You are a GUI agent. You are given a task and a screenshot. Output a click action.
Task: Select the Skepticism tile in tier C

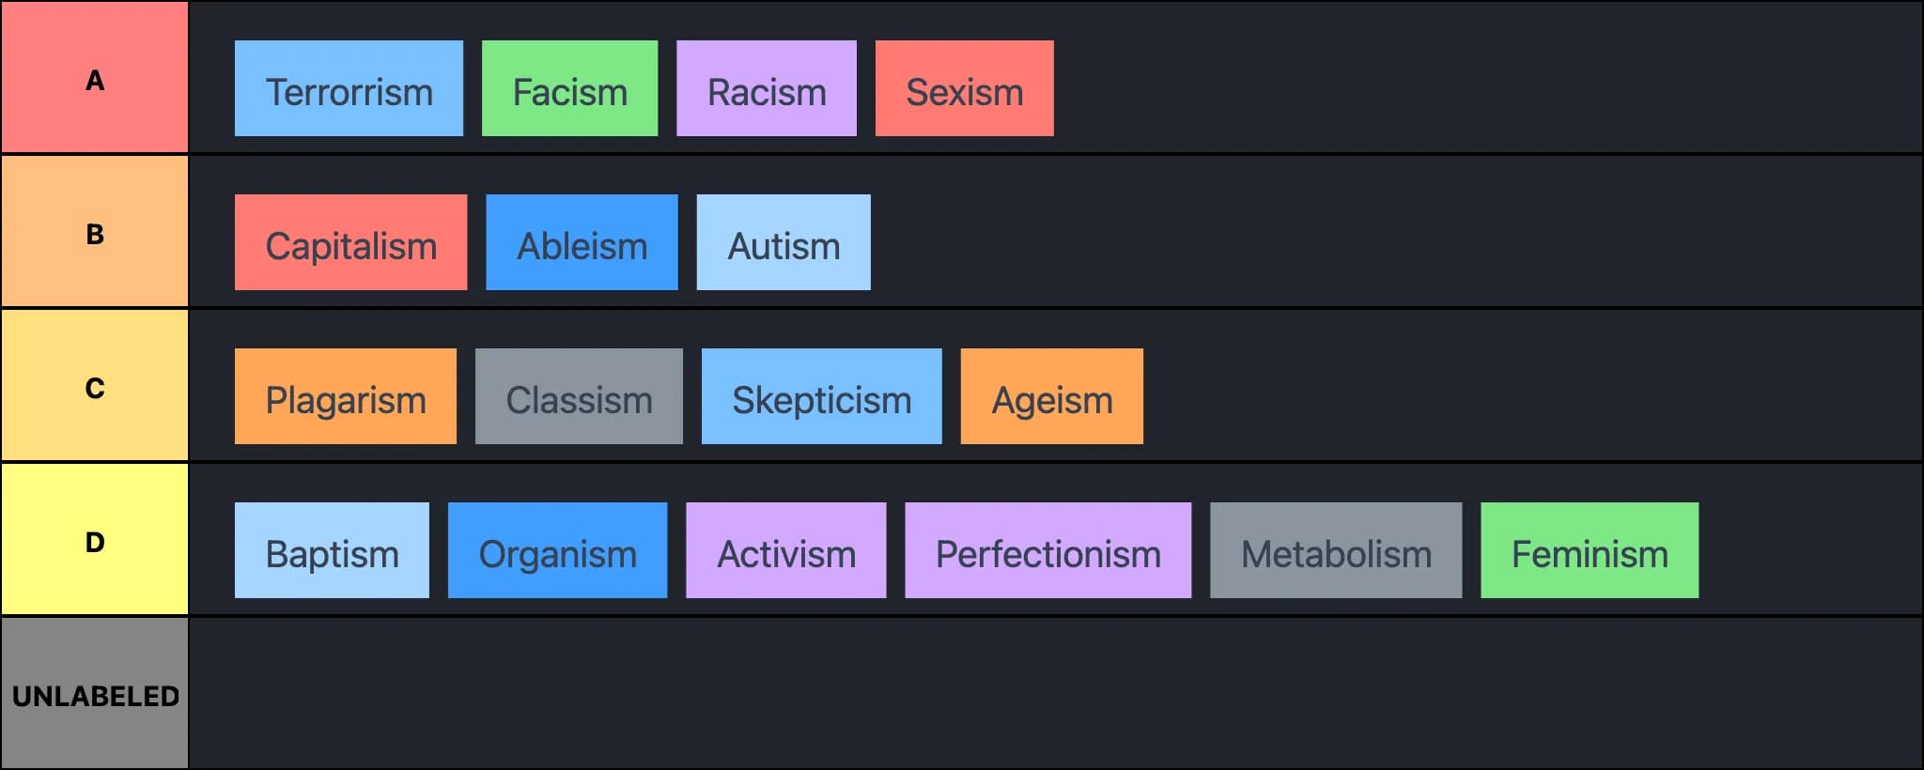coord(821,397)
